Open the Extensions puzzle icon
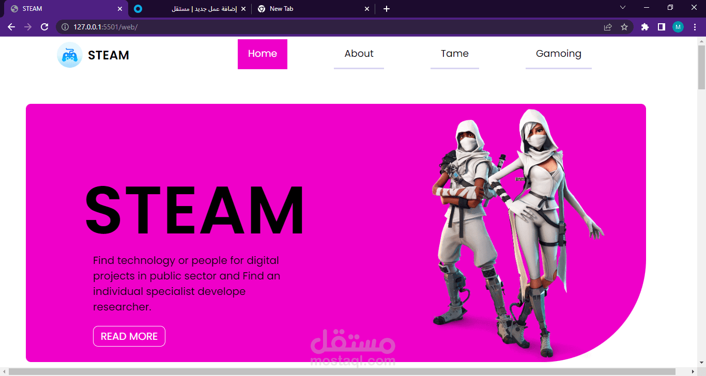 (644, 27)
